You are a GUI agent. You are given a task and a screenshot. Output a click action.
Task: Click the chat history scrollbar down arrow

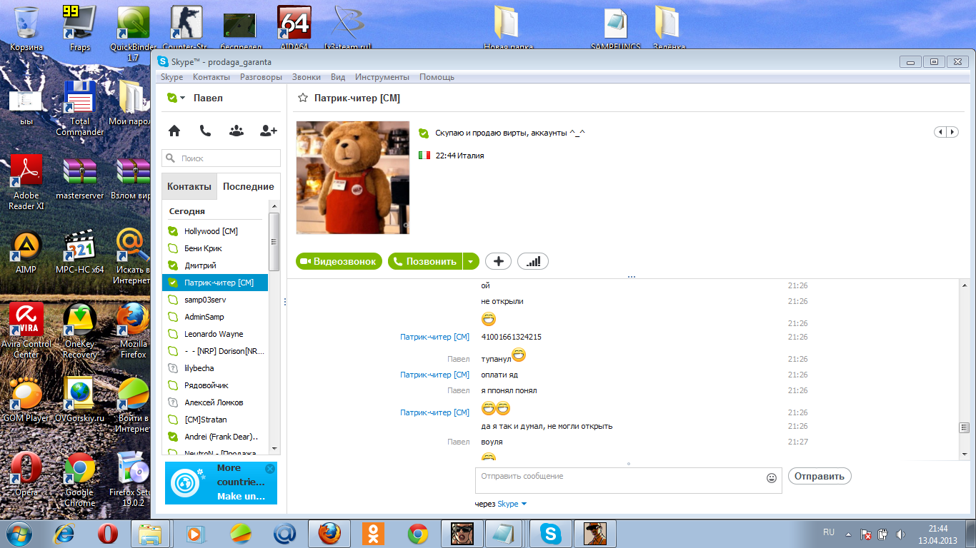pos(964,454)
